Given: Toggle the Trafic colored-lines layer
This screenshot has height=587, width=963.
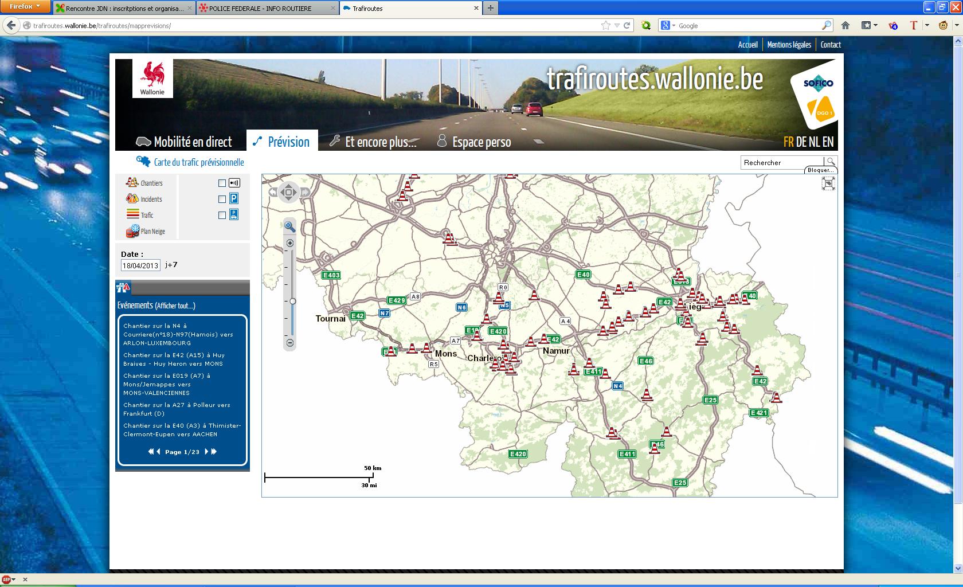Looking at the screenshot, I should pos(140,215).
